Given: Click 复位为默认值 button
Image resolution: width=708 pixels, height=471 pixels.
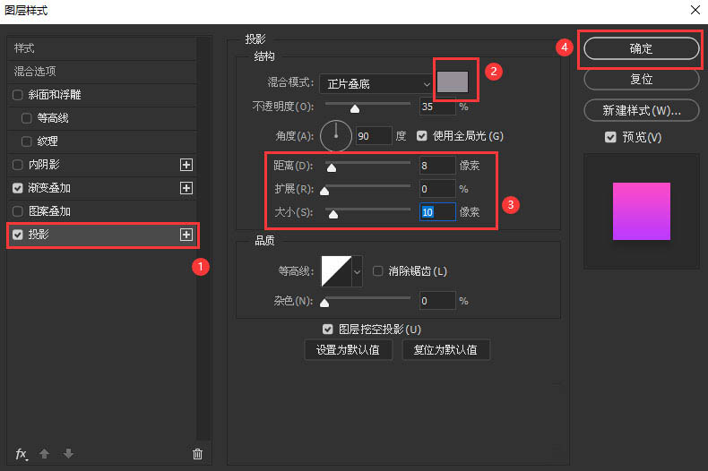Looking at the screenshot, I should point(445,350).
